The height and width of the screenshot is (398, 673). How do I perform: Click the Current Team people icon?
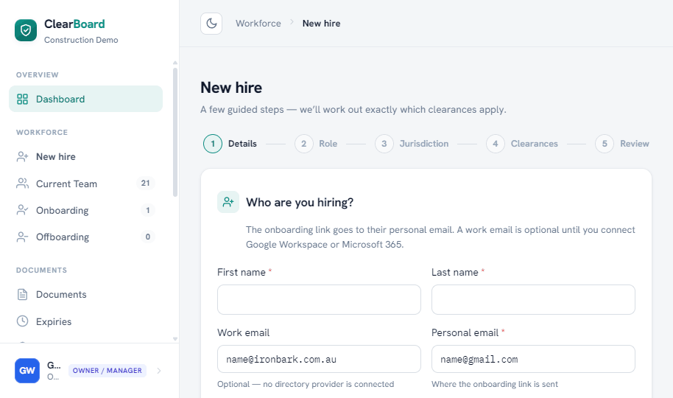coord(22,184)
